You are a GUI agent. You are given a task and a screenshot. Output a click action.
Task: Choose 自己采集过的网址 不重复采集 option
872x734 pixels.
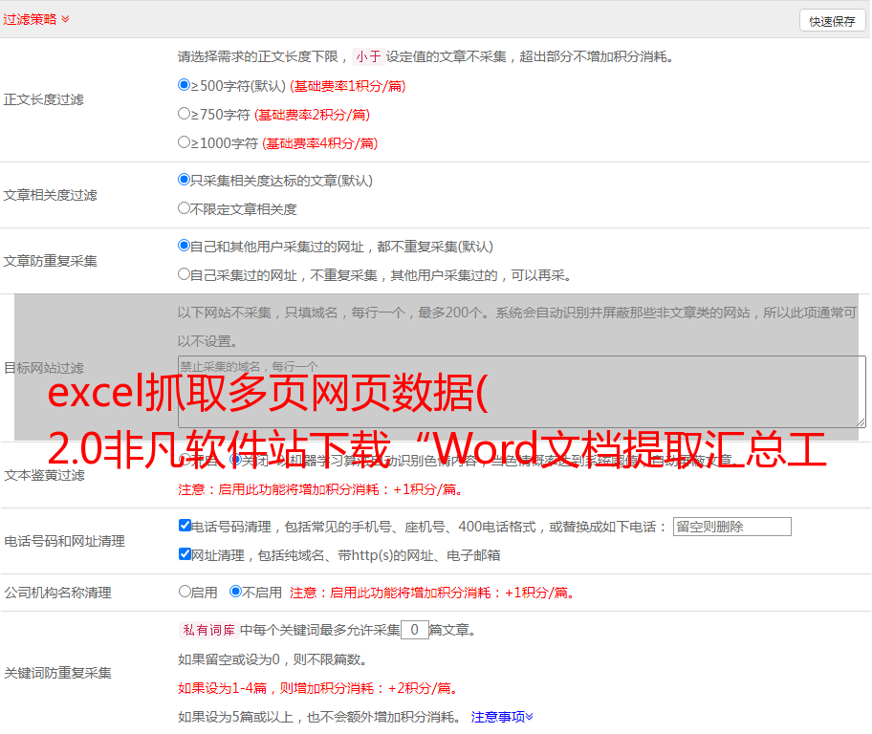(185, 274)
